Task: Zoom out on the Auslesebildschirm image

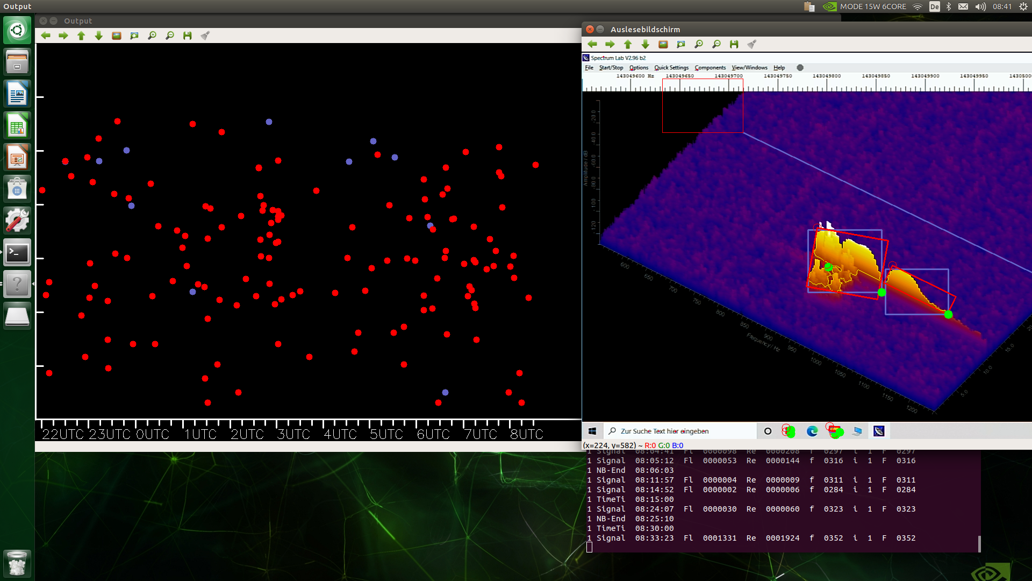Action: (x=716, y=44)
